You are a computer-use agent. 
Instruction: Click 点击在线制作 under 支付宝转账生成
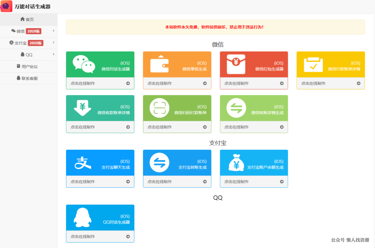(x=159, y=182)
